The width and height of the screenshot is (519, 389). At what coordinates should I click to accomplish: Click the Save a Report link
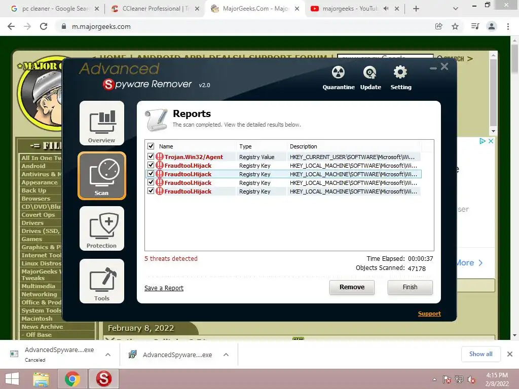point(164,288)
